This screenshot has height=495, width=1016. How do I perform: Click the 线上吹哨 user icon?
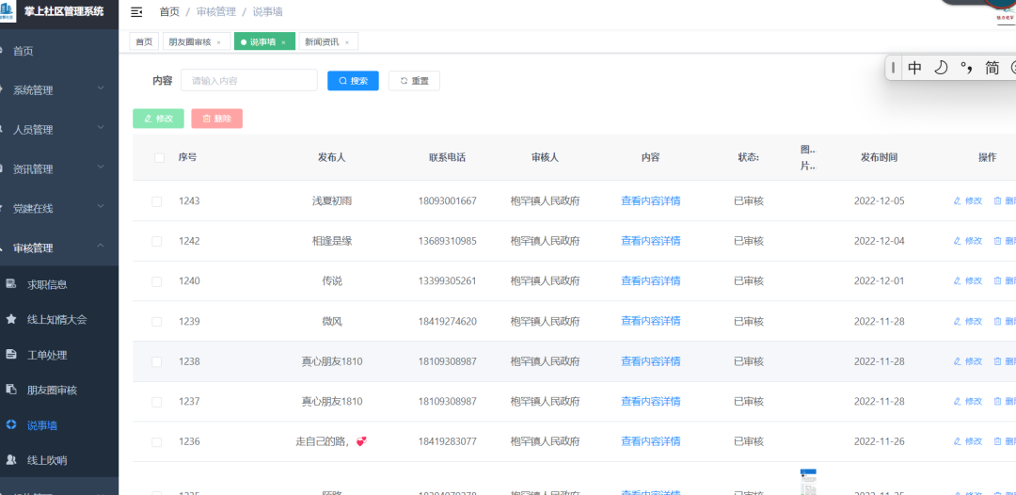pyautogui.click(x=11, y=460)
